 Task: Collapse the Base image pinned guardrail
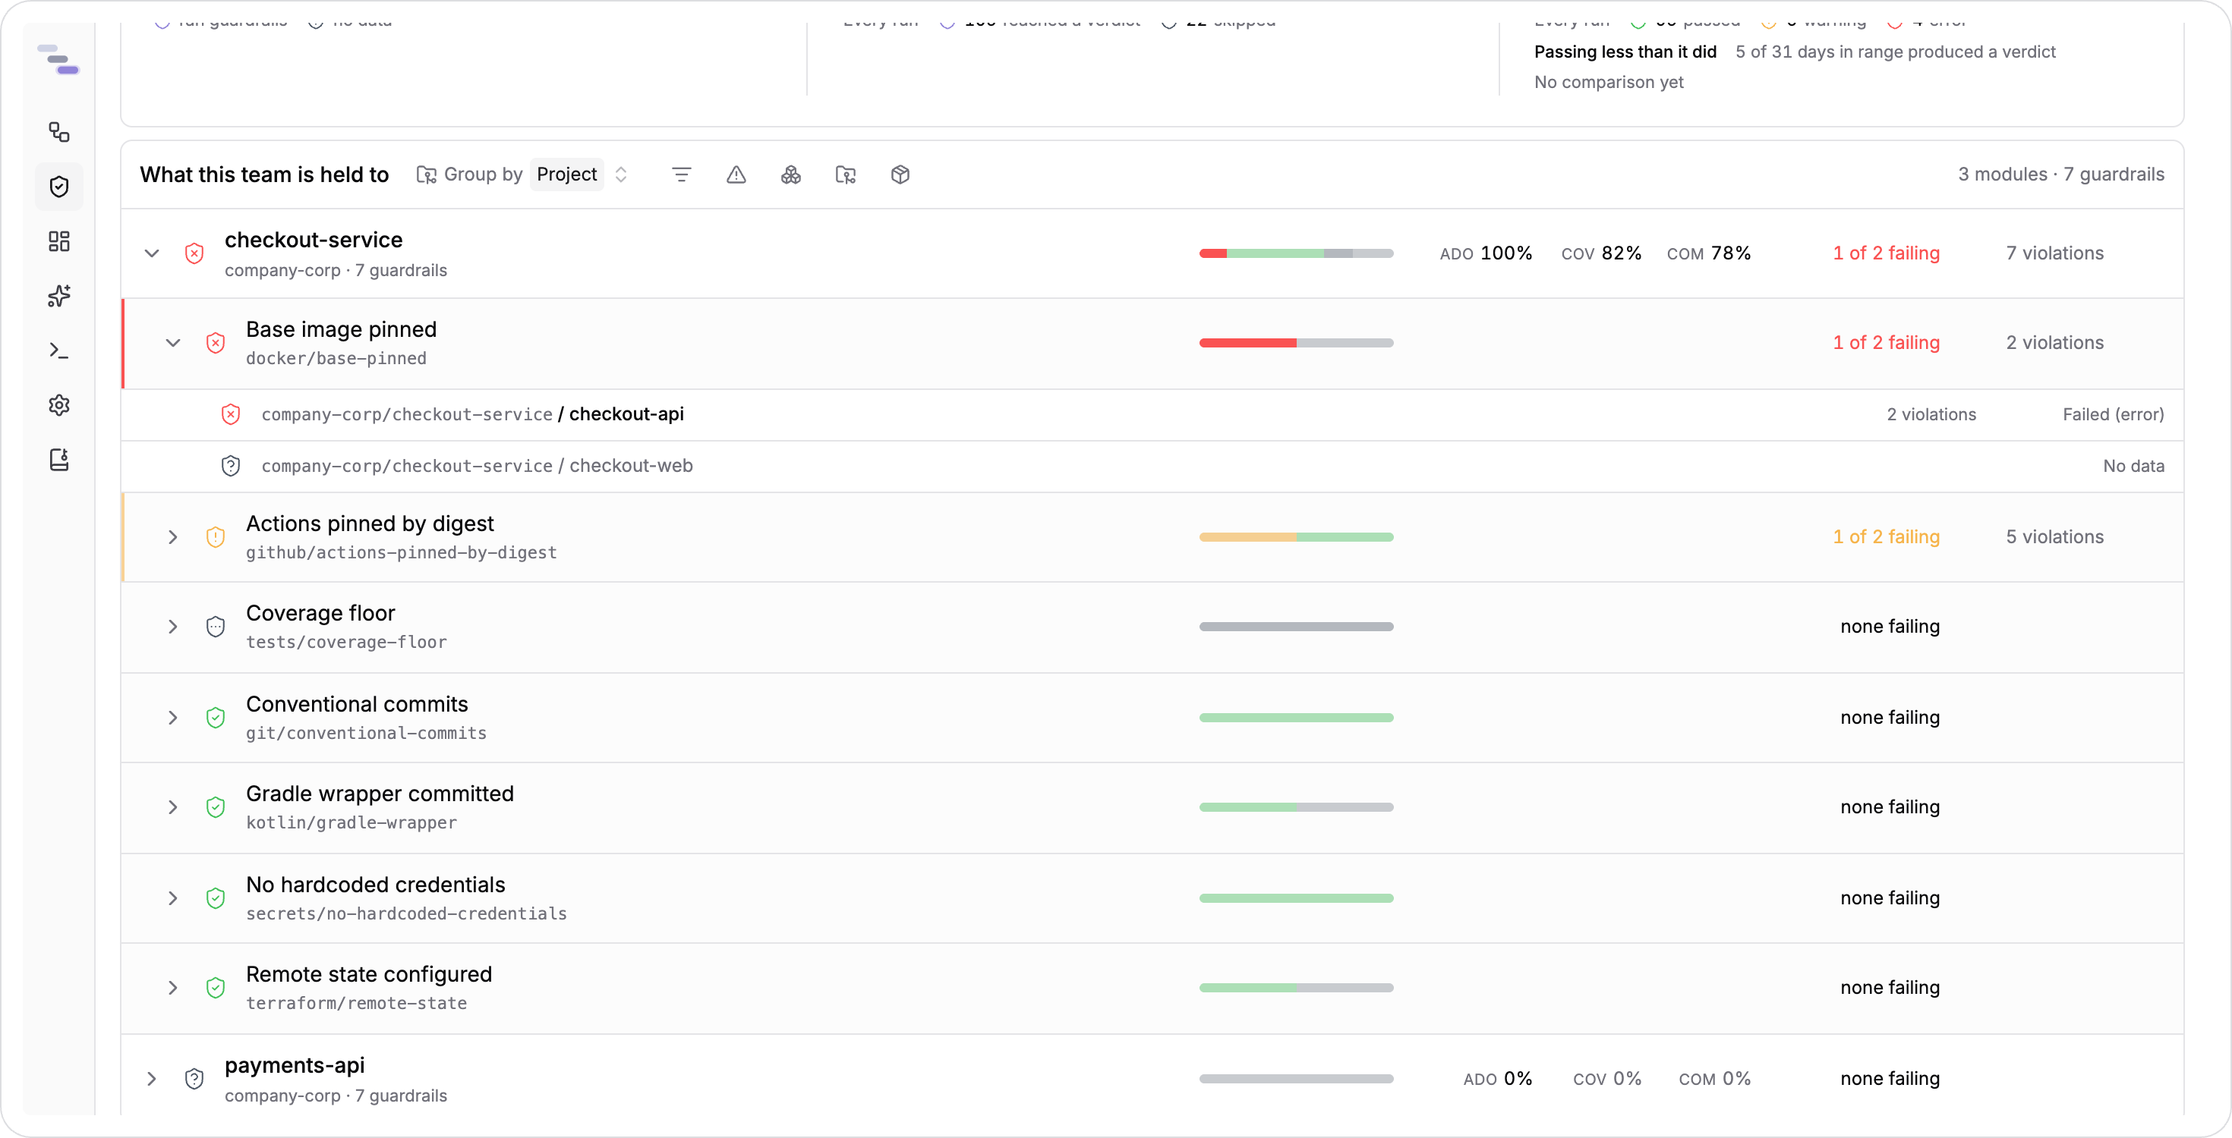point(173,343)
